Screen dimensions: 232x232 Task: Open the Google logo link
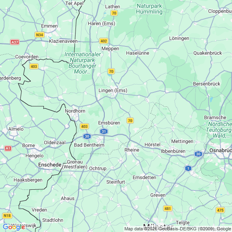pyautogui.click(x=14, y=227)
